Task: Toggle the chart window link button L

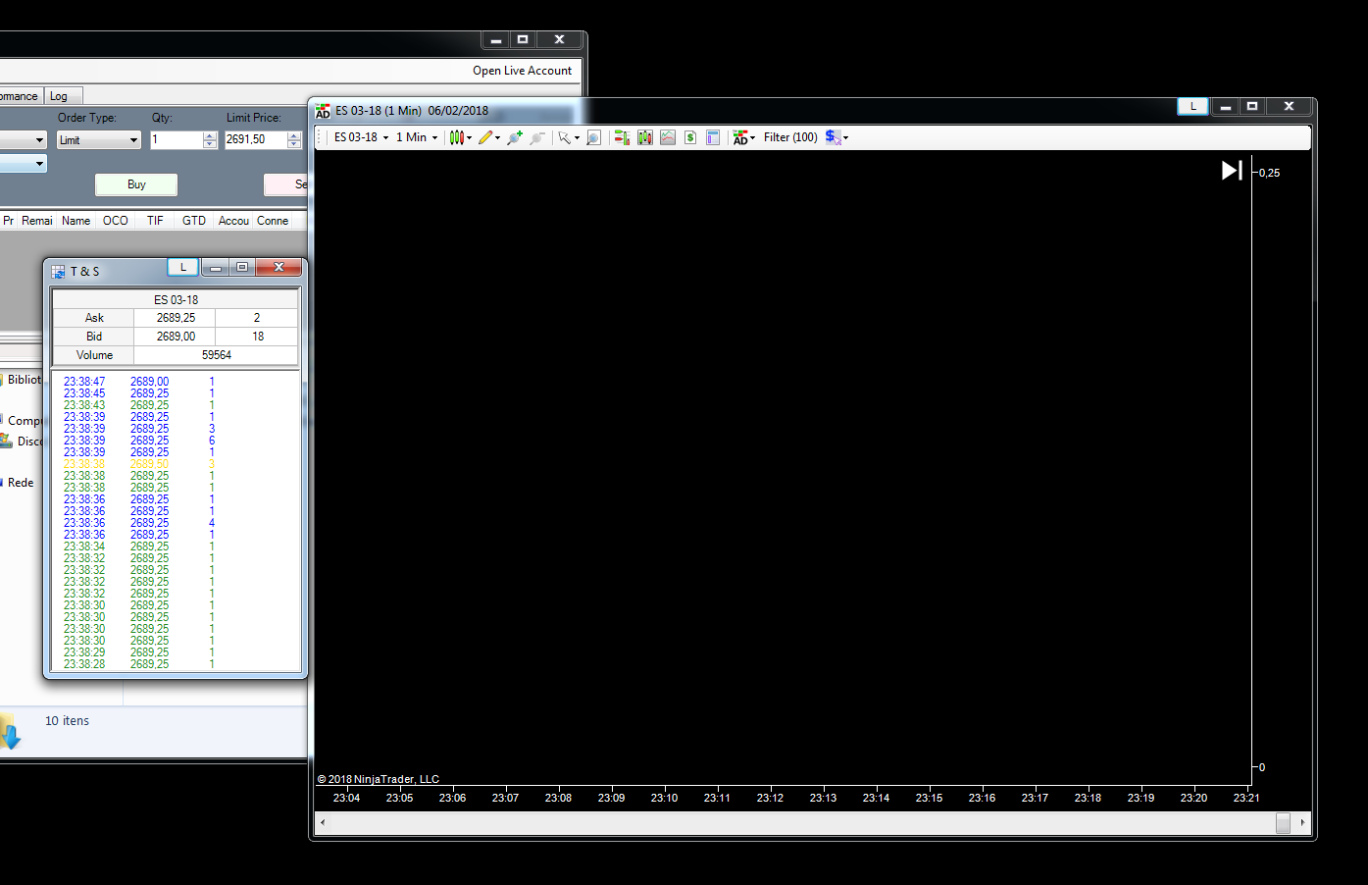Action: [x=1192, y=106]
